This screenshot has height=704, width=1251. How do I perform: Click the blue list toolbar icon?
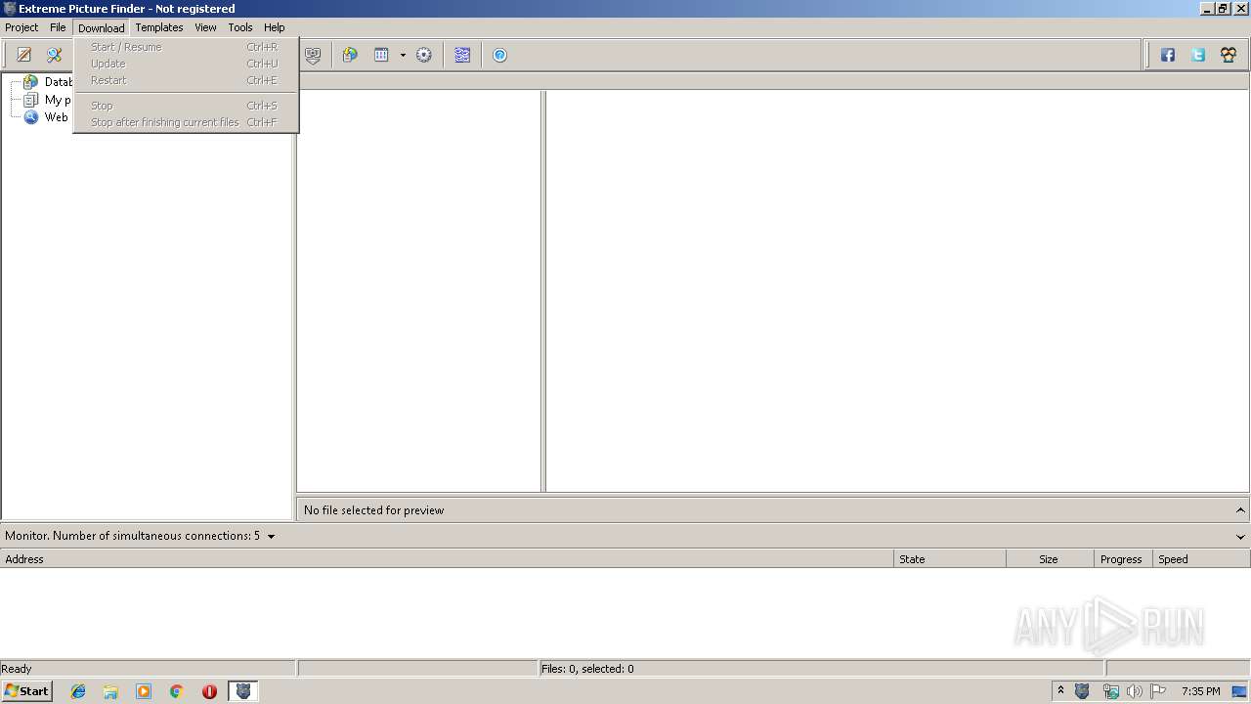[462, 55]
